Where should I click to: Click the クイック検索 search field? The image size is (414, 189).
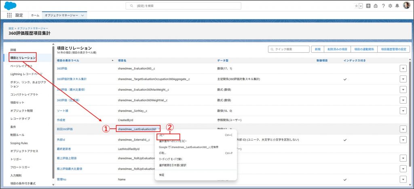click(x=288, y=49)
